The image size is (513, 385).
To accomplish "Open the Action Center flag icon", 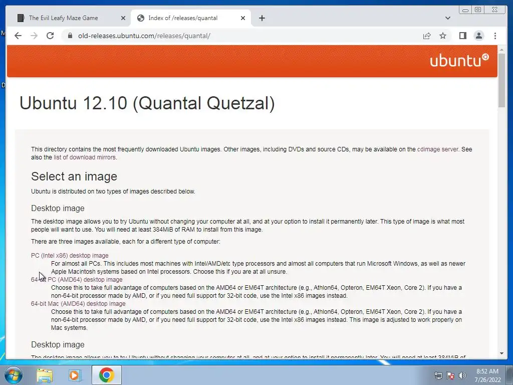I will point(450,375).
